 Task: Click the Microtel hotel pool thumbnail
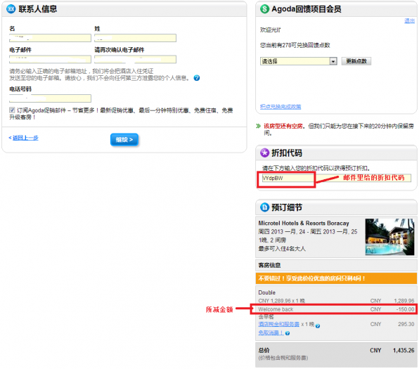tap(389, 237)
